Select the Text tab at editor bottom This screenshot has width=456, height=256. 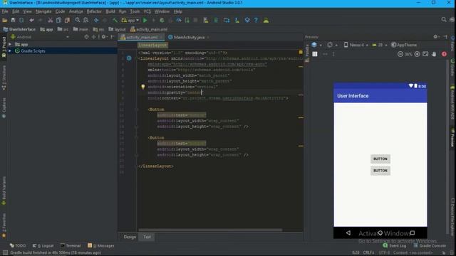coord(147,237)
